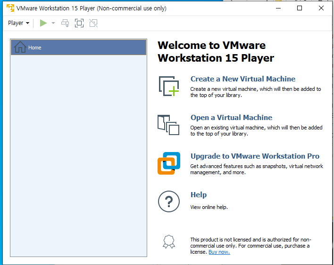The height and width of the screenshot is (265, 334).
Task: Click the question mark Help icon
Action: (169, 201)
